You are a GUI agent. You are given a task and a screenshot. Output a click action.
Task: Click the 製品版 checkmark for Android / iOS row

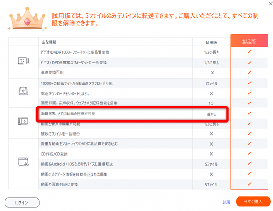[249, 163]
